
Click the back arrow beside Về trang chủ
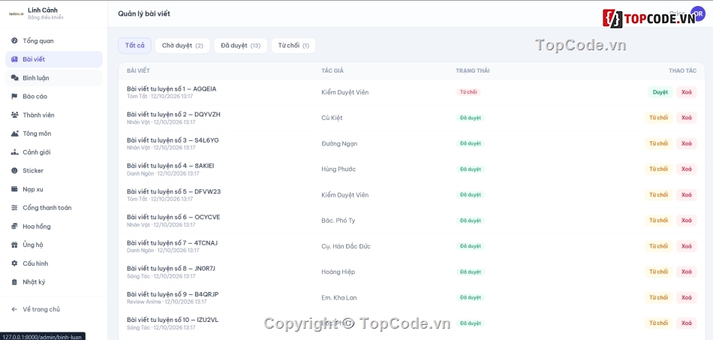pos(14,309)
